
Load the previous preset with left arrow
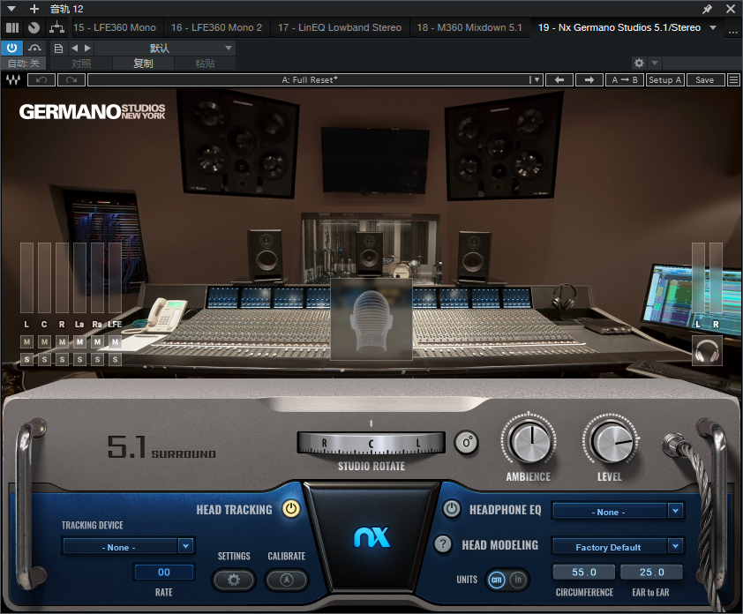[x=559, y=80]
